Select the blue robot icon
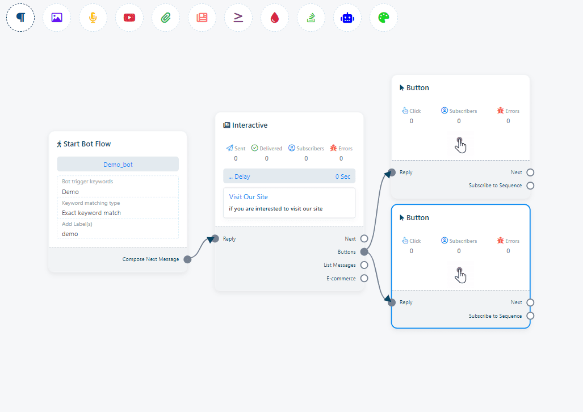The image size is (583, 412). click(x=347, y=18)
